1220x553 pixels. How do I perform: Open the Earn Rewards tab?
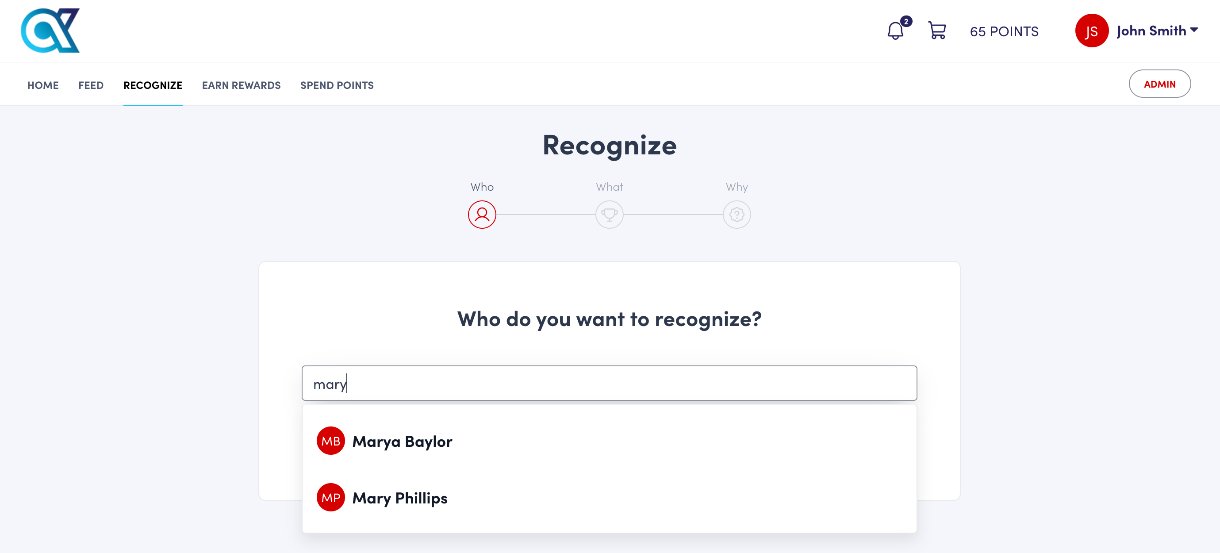241,85
